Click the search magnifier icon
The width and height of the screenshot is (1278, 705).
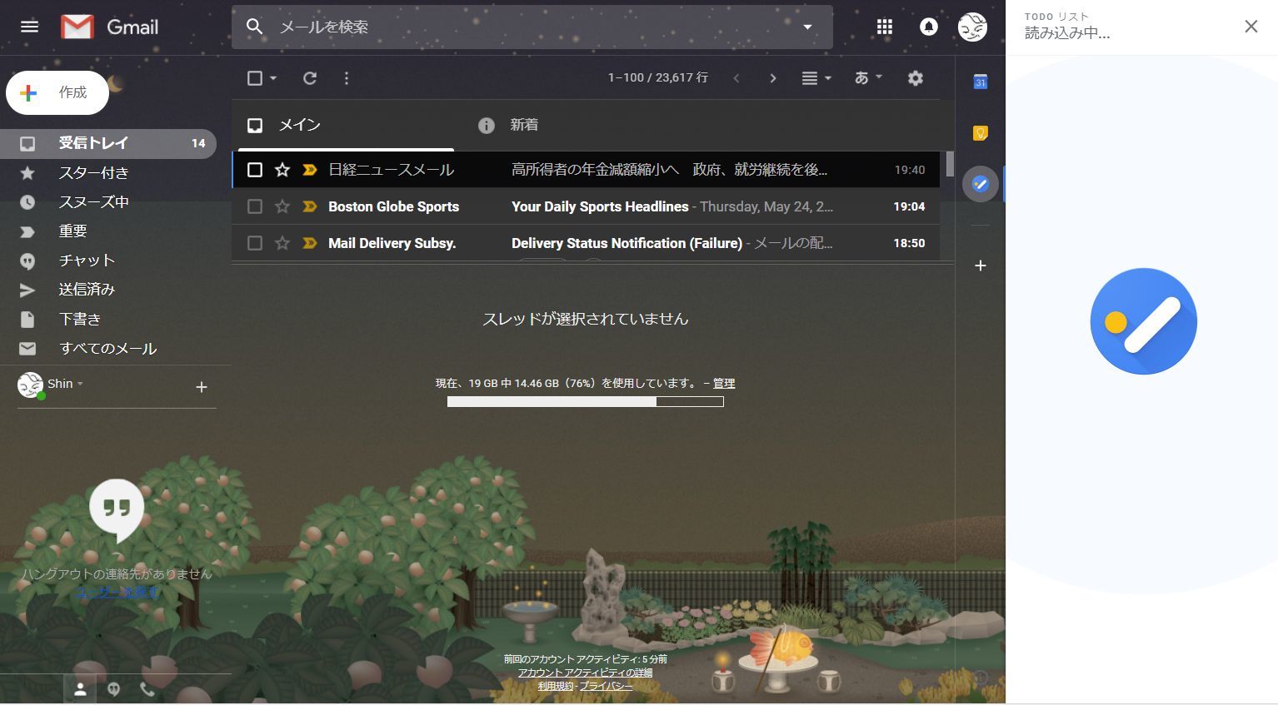click(x=255, y=27)
